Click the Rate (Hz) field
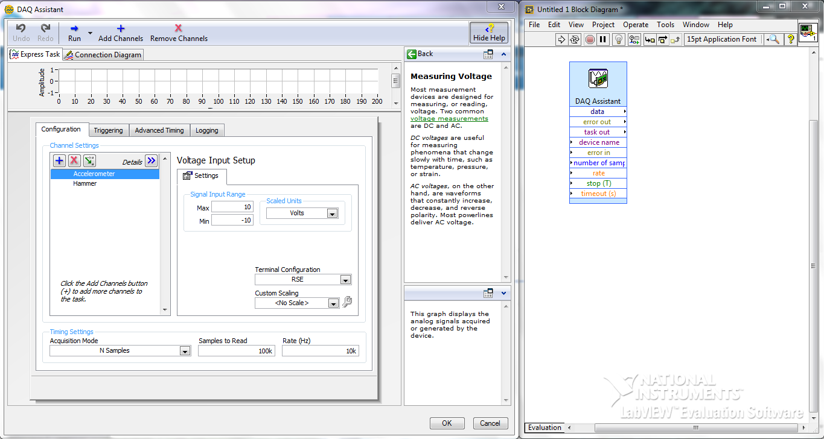The image size is (824, 439). click(x=321, y=351)
